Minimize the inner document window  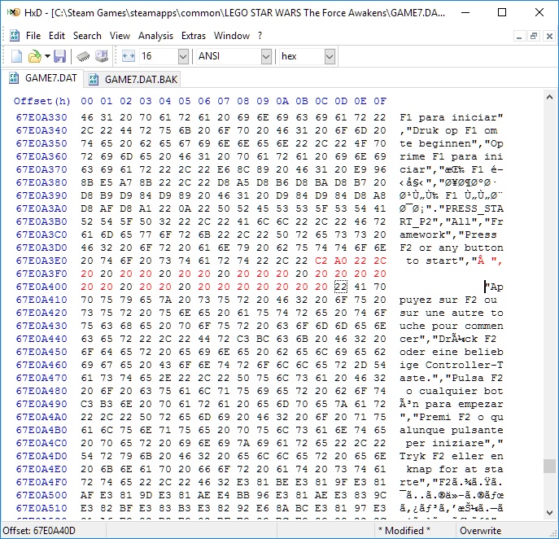[x=519, y=36]
